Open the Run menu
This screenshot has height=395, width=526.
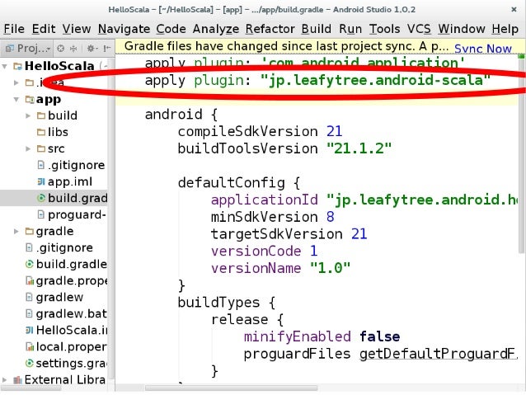(350, 29)
